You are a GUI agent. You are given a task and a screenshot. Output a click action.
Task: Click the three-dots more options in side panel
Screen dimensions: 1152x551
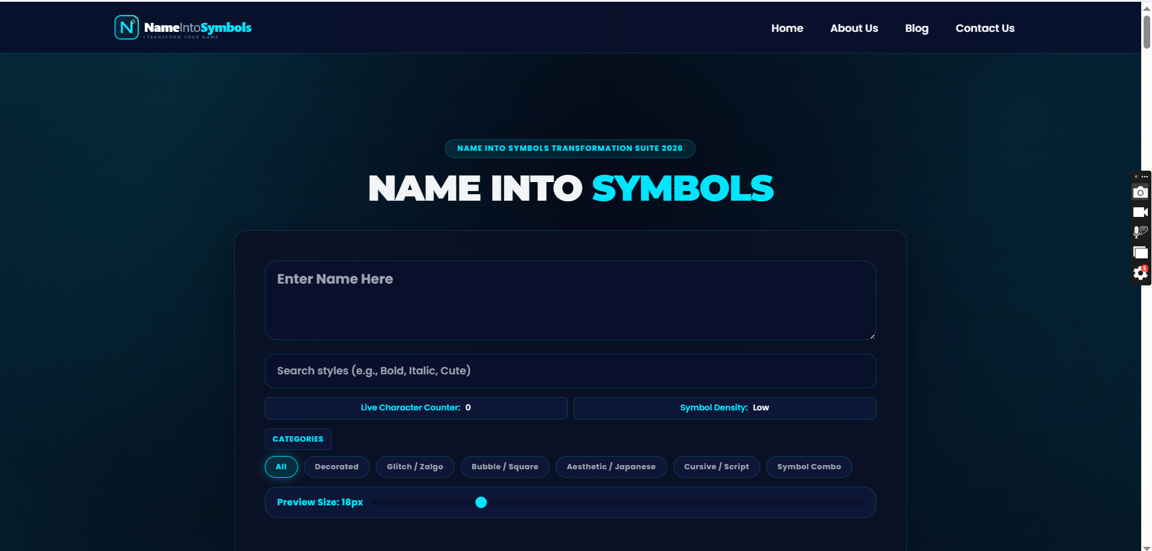pos(1145,177)
